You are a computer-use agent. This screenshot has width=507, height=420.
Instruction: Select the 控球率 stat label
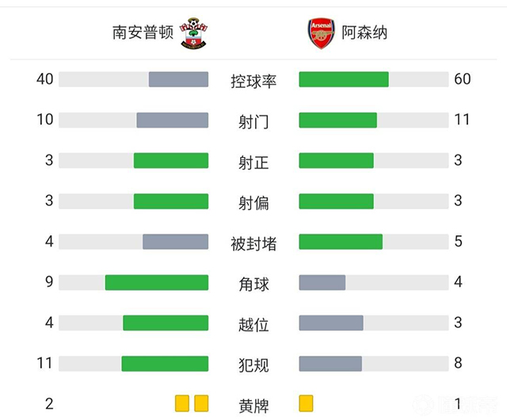[253, 80]
